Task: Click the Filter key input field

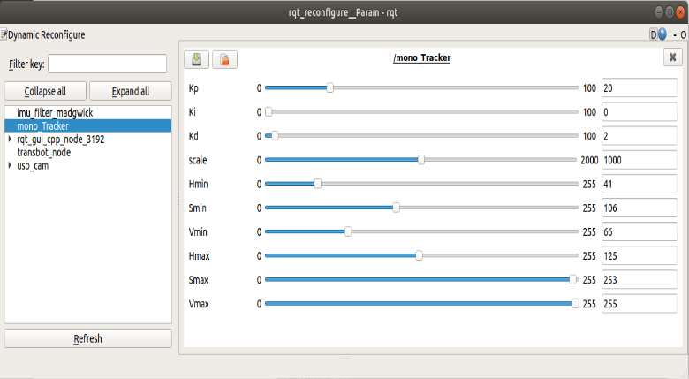Action: tap(107, 64)
